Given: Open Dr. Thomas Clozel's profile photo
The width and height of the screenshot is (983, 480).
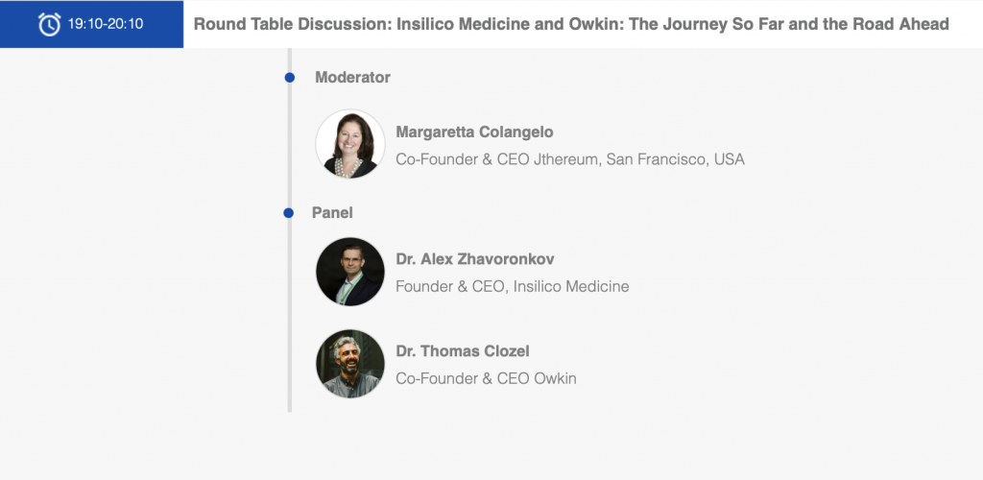Looking at the screenshot, I should coord(349,364).
